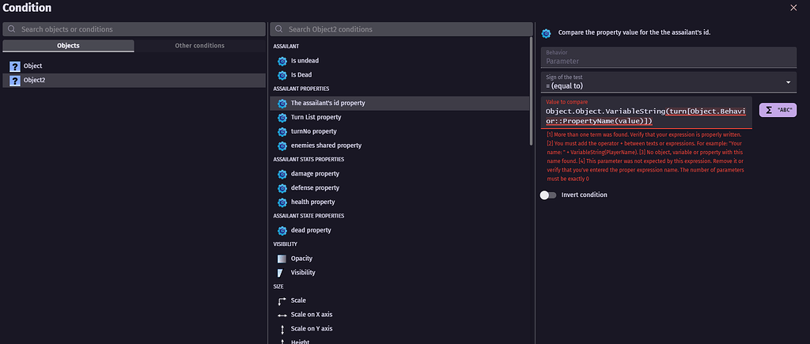Switch to the Objects tab
This screenshot has height=344, width=810.
tap(68, 46)
